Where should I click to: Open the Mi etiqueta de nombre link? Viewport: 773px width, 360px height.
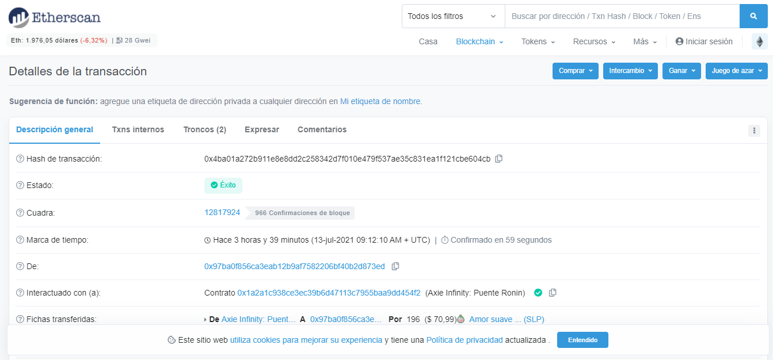pos(381,101)
